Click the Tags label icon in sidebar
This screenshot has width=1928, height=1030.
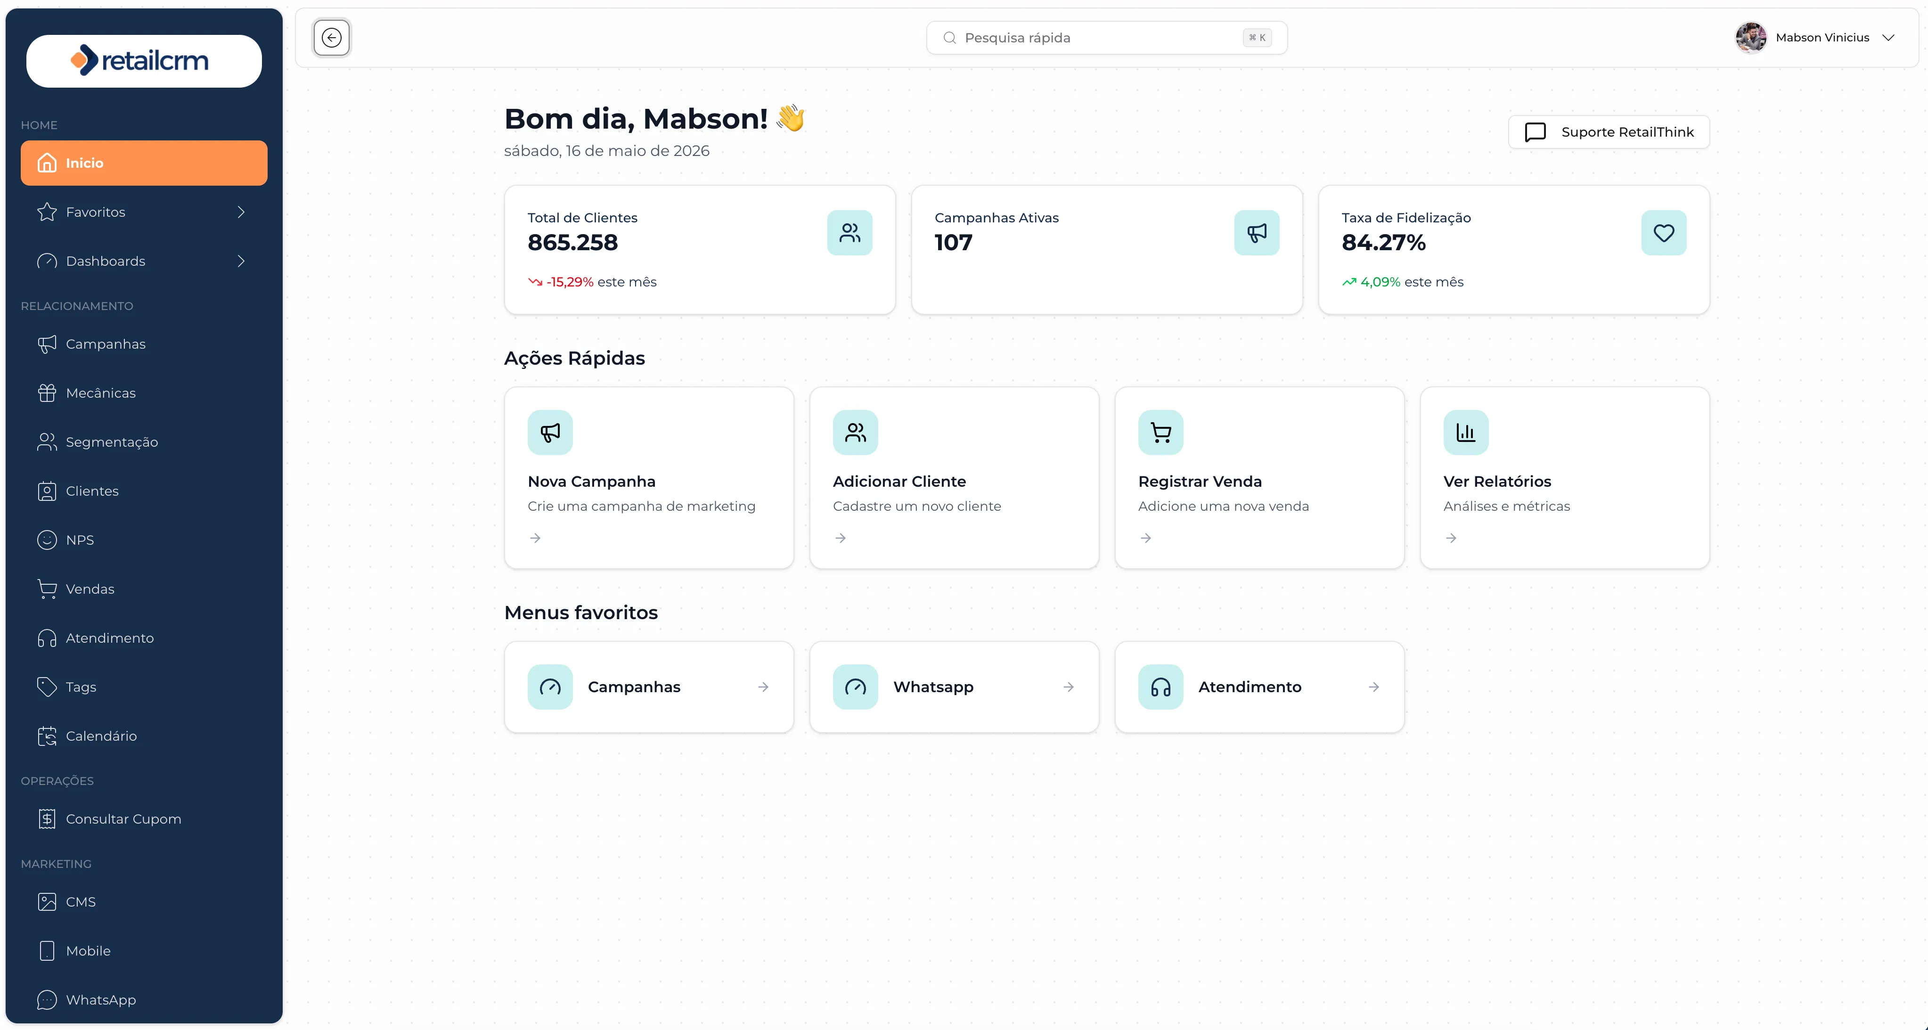[x=47, y=687]
